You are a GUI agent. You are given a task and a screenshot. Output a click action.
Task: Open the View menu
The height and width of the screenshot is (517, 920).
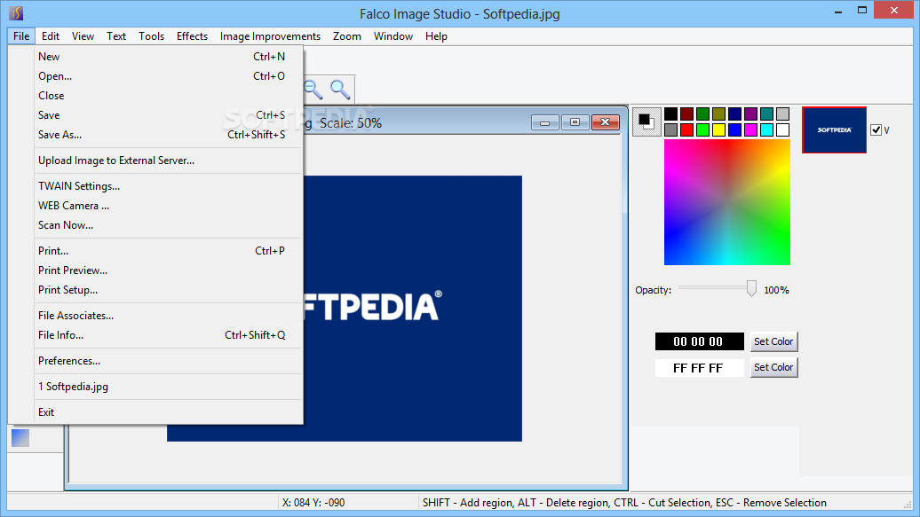(x=83, y=36)
